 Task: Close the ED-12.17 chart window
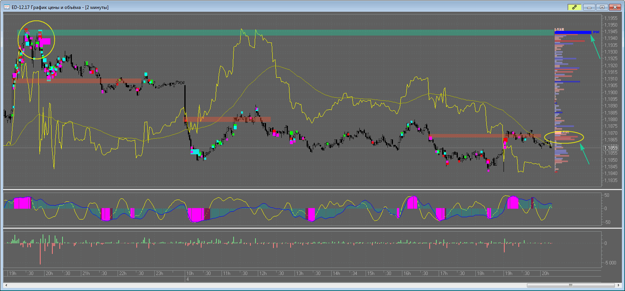click(x=615, y=7)
